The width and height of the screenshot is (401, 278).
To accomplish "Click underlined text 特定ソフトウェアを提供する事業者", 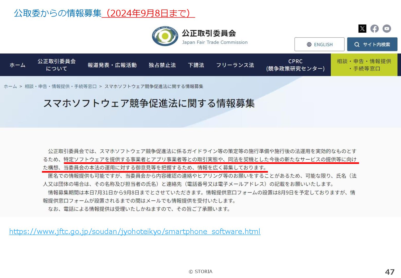I will pos(105,159).
